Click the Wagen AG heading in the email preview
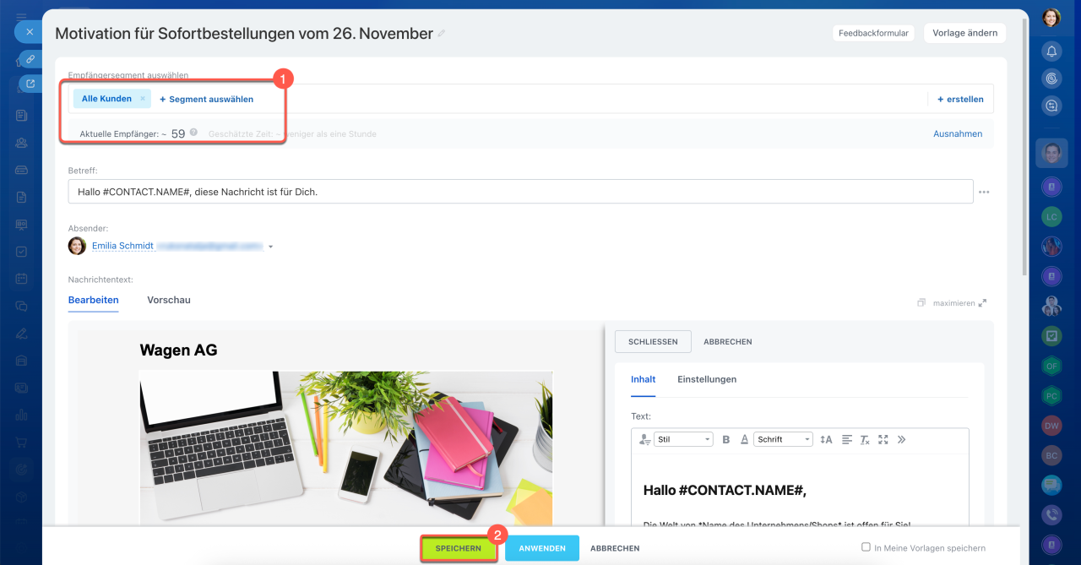The height and width of the screenshot is (565, 1081). point(178,350)
